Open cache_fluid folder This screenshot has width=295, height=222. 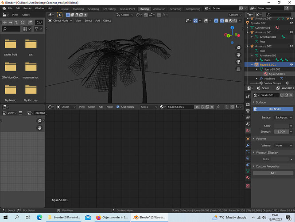11,47
